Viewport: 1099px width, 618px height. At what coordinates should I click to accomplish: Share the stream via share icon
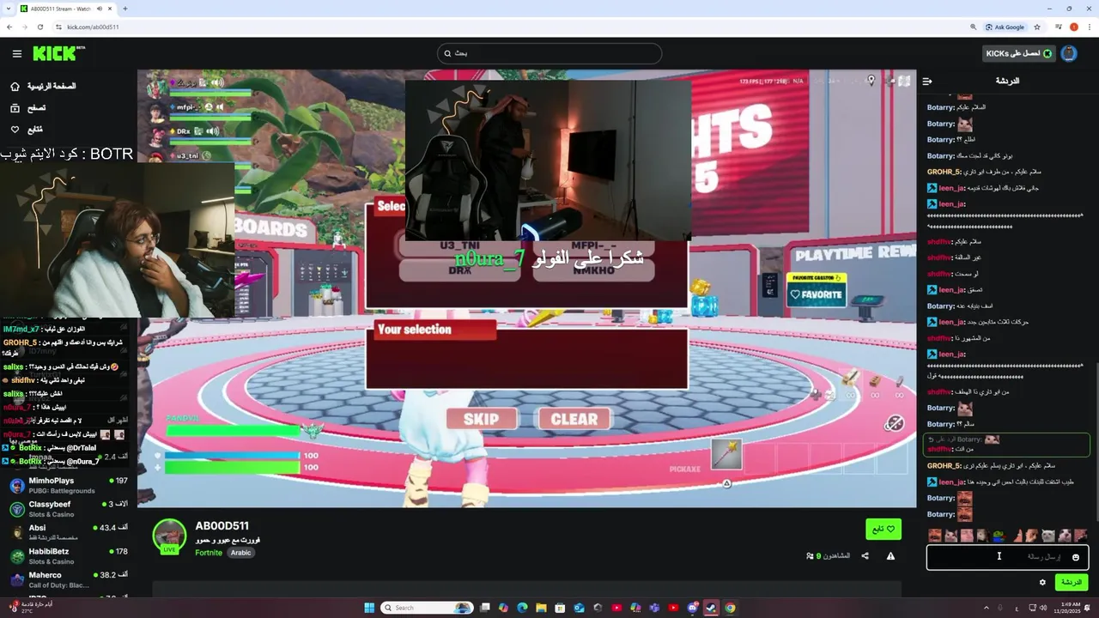[865, 555]
